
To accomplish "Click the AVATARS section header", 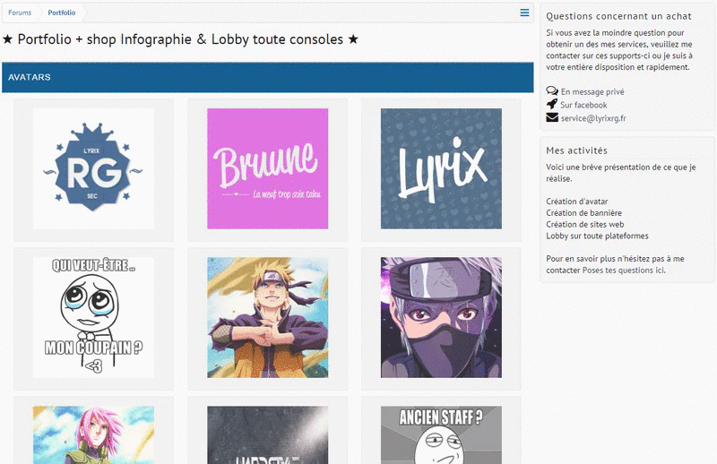I will (x=267, y=77).
